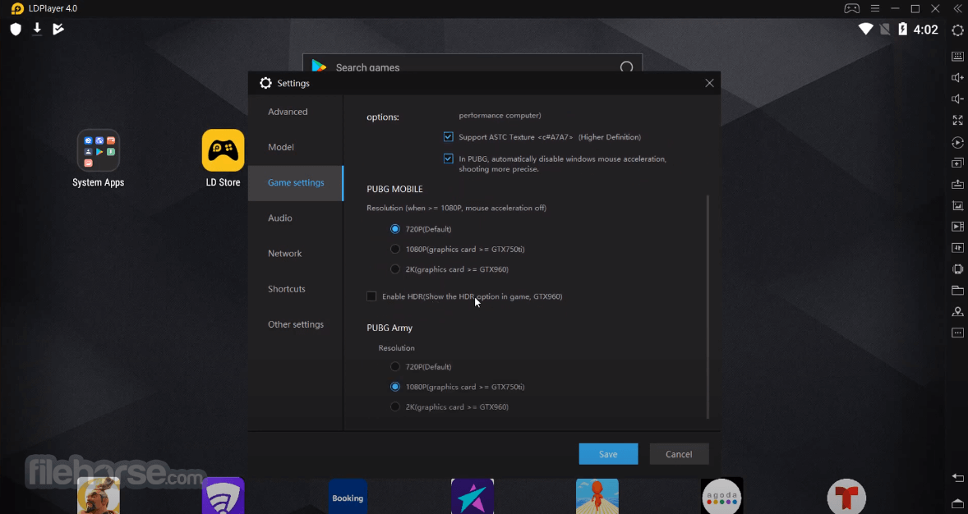Image resolution: width=968 pixels, height=514 pixels.
Task: Uncheck Support ASTC Texture checkbox
Action: pos(448,137)
